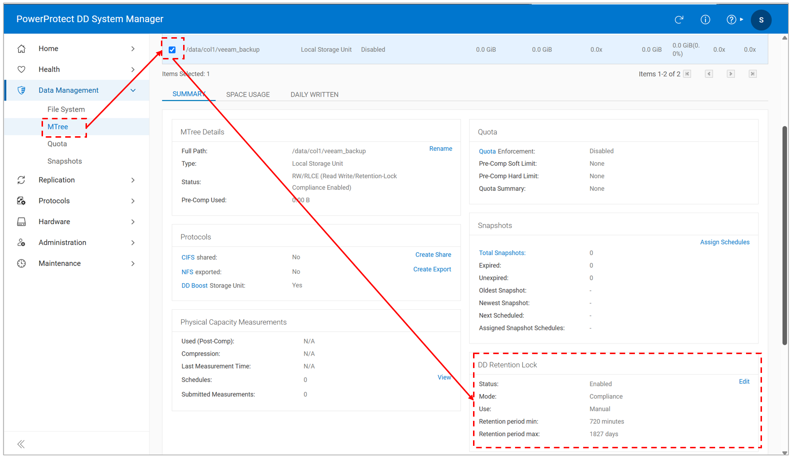Expand the Replication menu chevron
Screen dimensions: 790x457
[133, 180]
